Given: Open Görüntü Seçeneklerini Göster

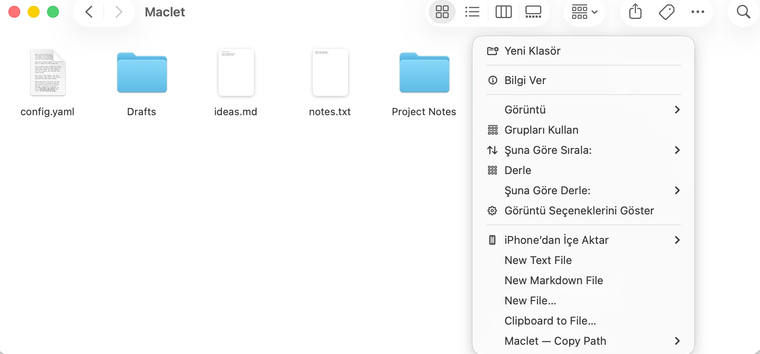Looking at the screenshot, I should coord(583,211).
